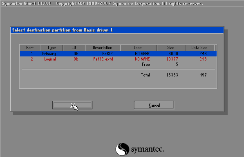Click NO NAME label of Logical partition
The height and width of the screenshot is (157, 244).
(x=142, y=59)
